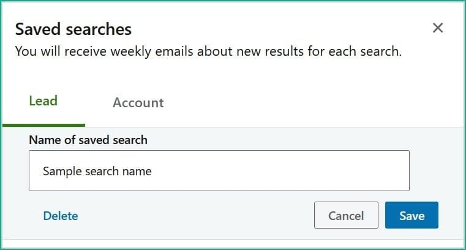The width and height of the screenshot is (466, 250).
Task: Switch to the Lead tab
Action: 43,101
